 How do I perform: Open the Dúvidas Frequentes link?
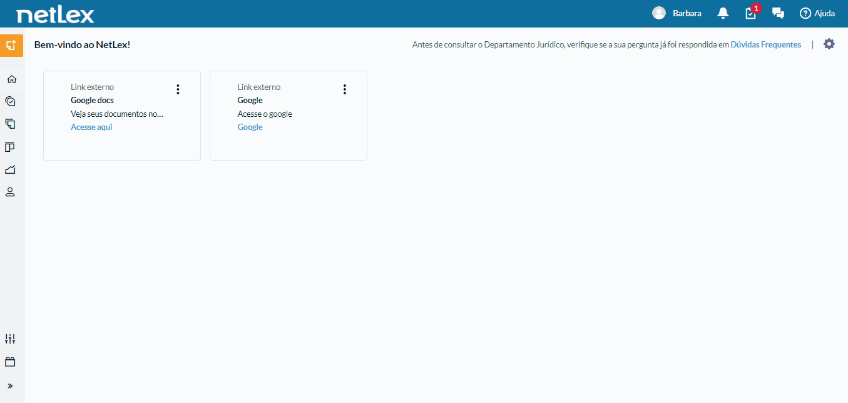(x=765, y=44)
